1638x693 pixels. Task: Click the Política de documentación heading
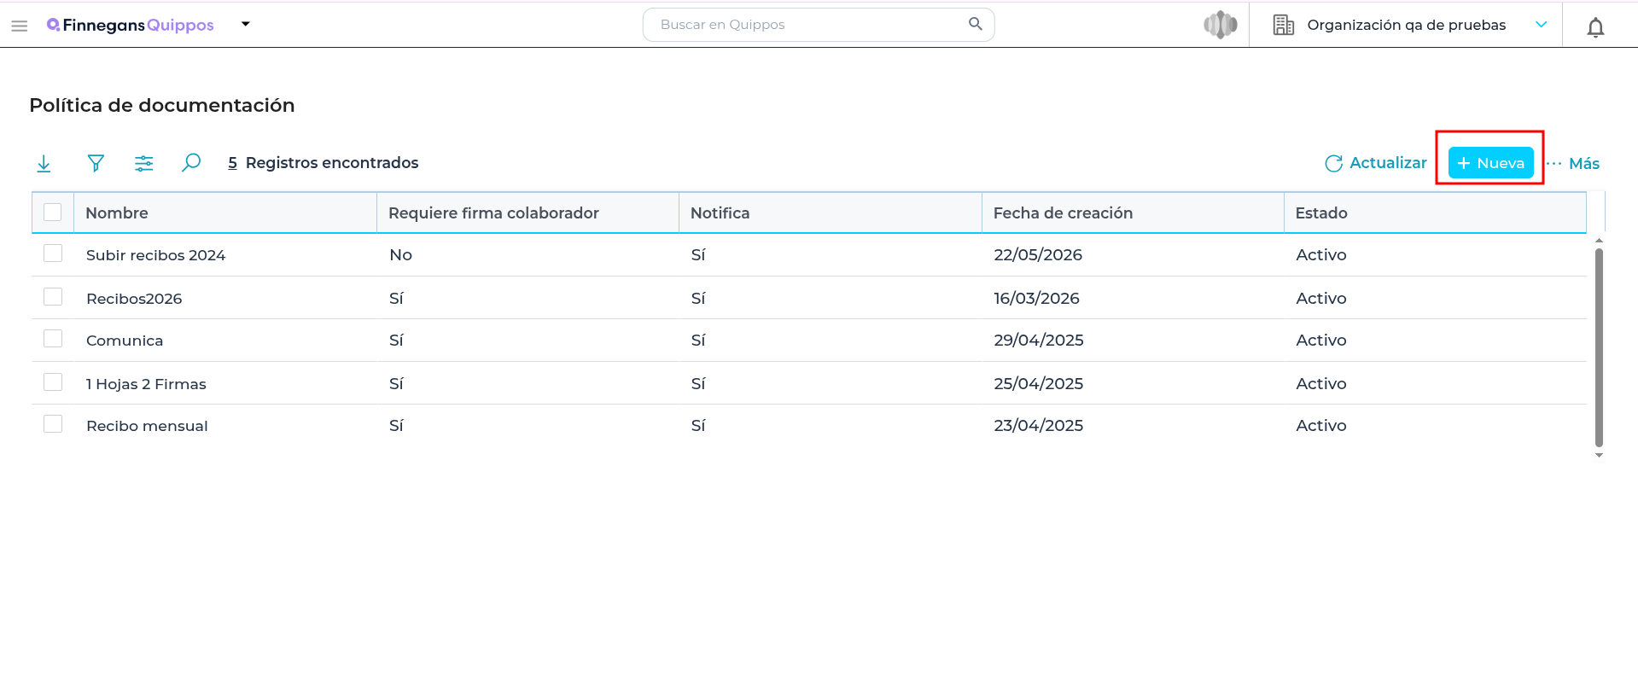162,105
